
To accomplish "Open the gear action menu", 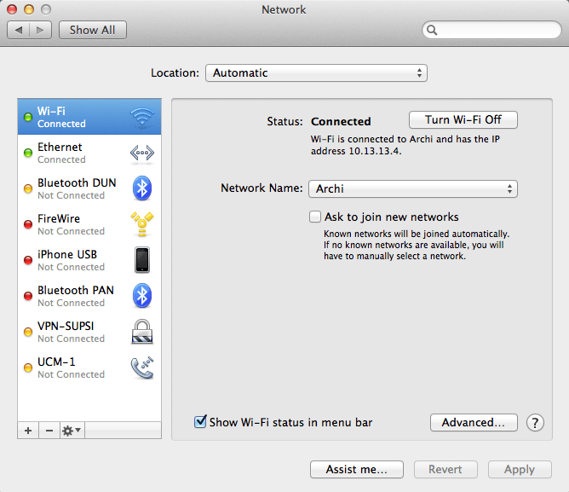I will click(x=71, y=431).
